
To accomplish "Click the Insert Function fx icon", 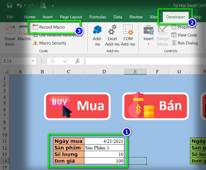I will click(77, 61).
